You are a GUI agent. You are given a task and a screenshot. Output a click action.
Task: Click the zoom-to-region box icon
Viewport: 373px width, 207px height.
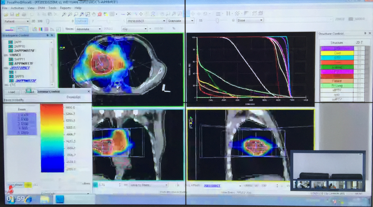pos(88,14)
